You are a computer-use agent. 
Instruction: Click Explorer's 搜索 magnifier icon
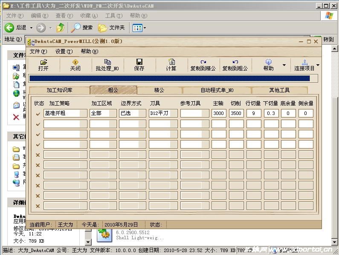75,28
